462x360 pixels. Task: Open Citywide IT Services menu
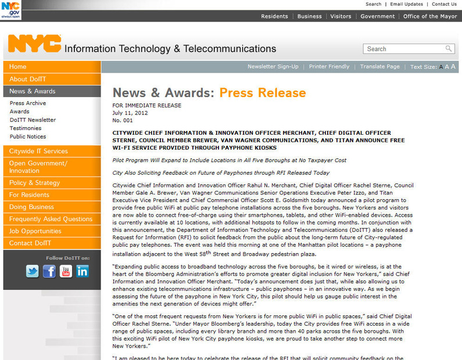pyautogui.click(x=52, y=151)
